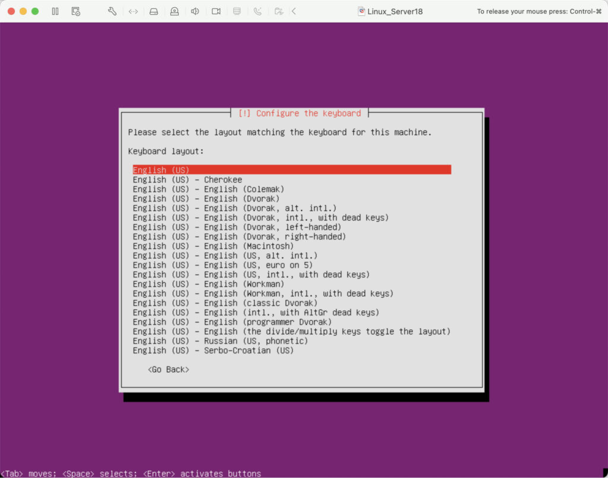Collapse toolbar with the left chevron
Image resolution: width=608 pixels, height=478 pixels.
294,11
